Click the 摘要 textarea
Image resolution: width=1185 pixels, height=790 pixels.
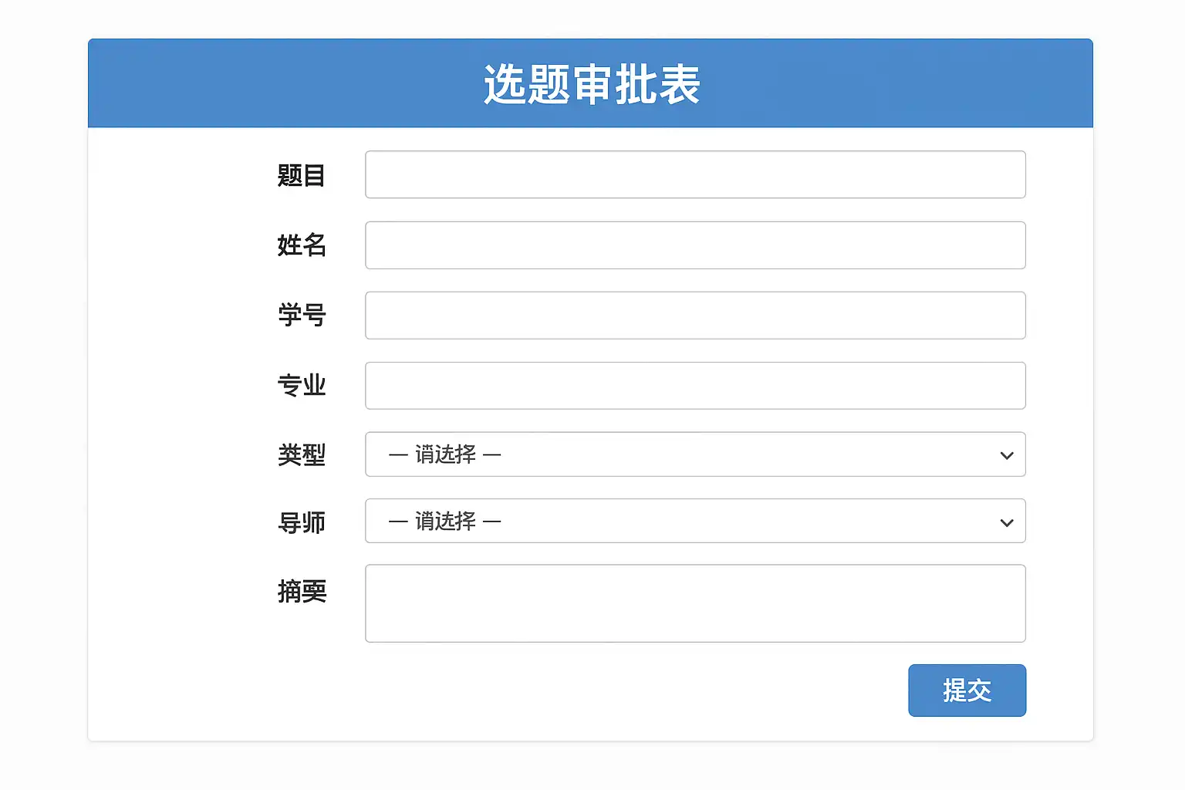pos(694,603)
